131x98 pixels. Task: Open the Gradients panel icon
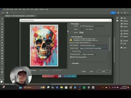coord(121,24)
